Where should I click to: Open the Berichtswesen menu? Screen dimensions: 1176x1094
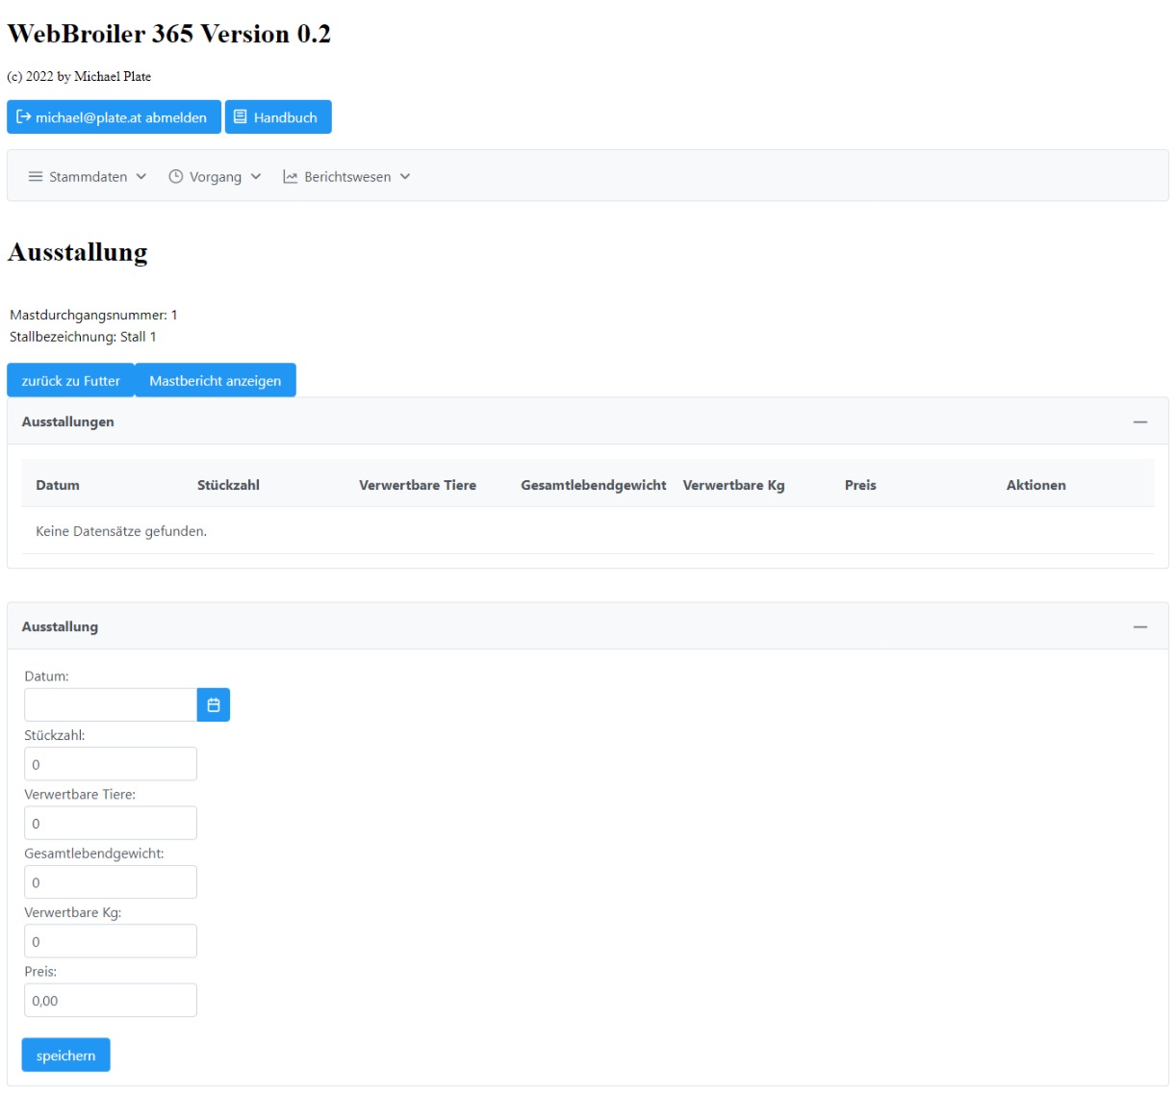(347, 177)
